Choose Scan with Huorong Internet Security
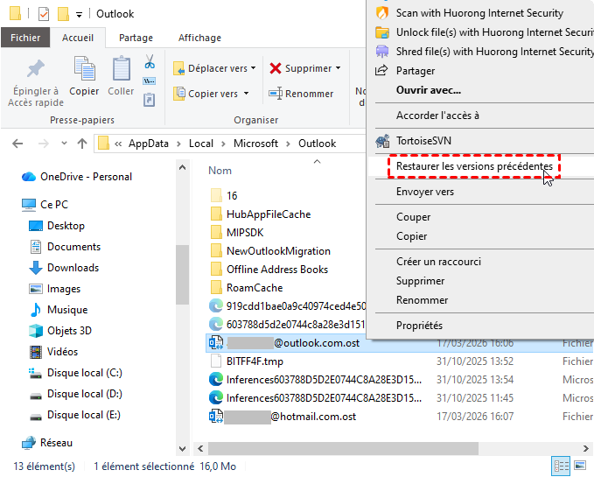Screen dimensions: 594x477 [x=479, y=13]
